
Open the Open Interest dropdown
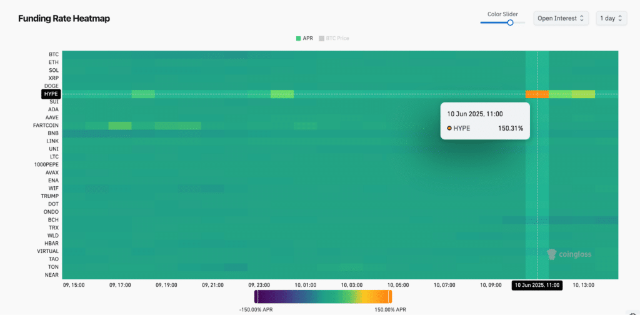[561, 18]
